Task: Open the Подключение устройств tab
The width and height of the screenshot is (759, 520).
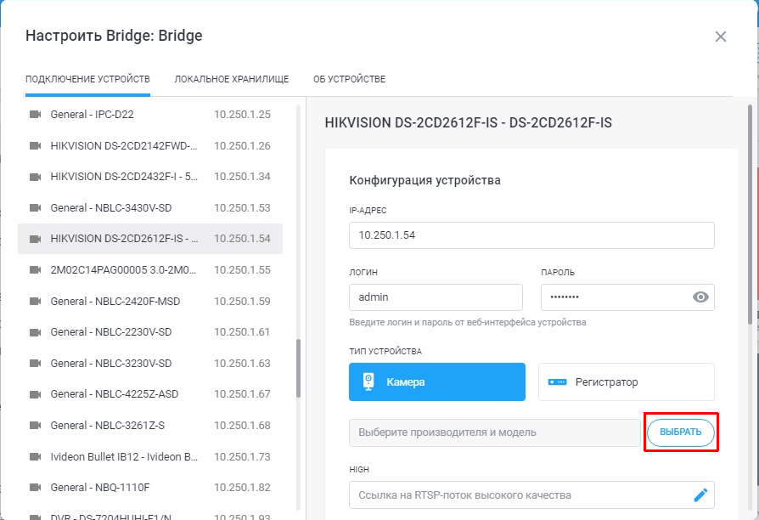Action: click(x=87, y=79)
